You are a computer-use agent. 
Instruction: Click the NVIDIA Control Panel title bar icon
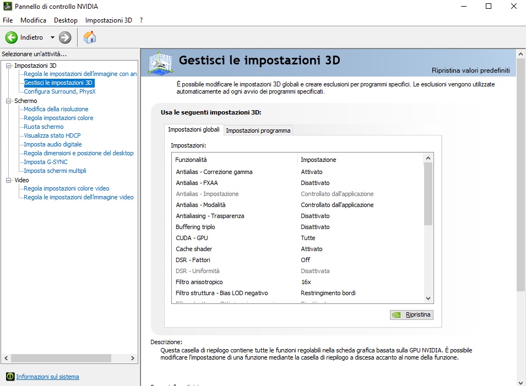point(7,6)
